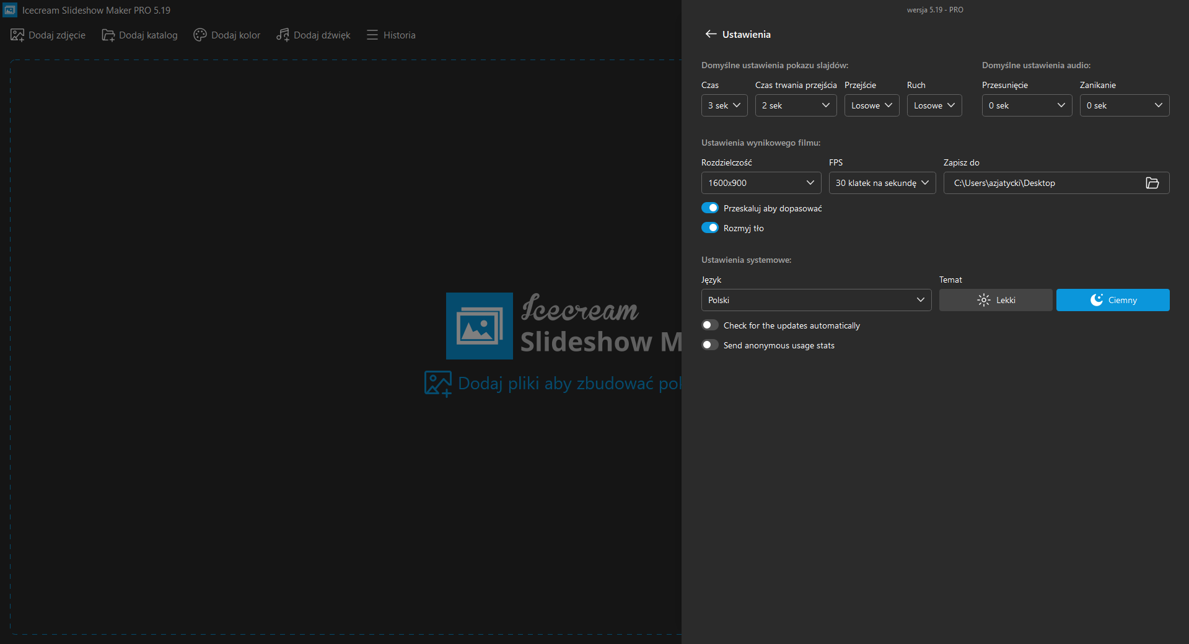This screenshot has height=644, width=1189.
Task: Open the Zanikanie 0 sek dropdown
Action: coord(1125,105)
